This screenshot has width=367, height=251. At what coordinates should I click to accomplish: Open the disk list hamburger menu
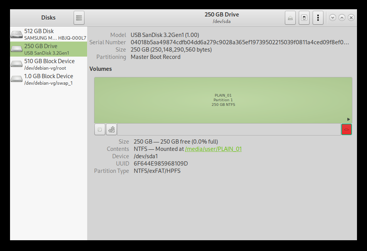pos(79,18)
